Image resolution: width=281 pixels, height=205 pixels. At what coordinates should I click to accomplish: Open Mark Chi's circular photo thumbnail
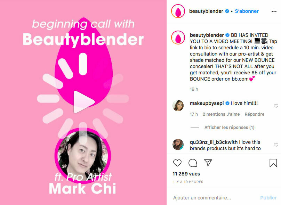tap(83, 155)
